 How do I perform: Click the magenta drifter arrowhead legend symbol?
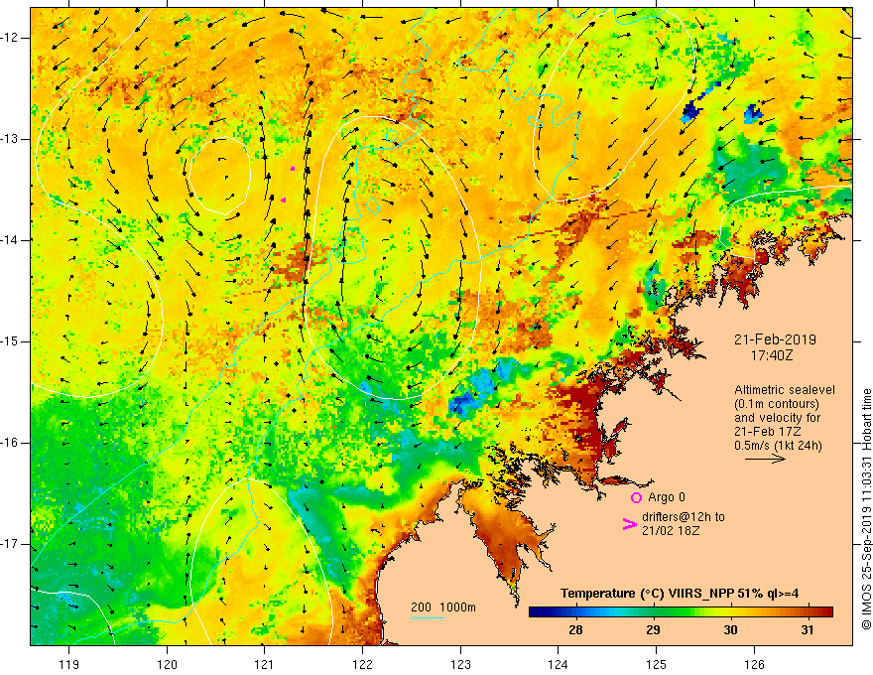pyautogui.click(x=629, y=524)
